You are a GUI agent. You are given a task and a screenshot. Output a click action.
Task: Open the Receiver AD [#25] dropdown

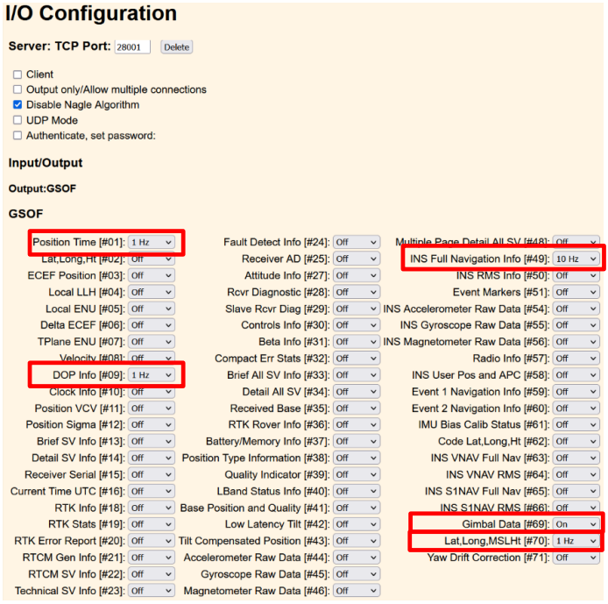tap(357, 259)
